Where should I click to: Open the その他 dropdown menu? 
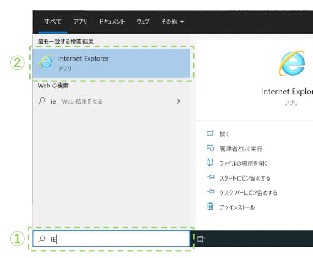click(173, 22)
